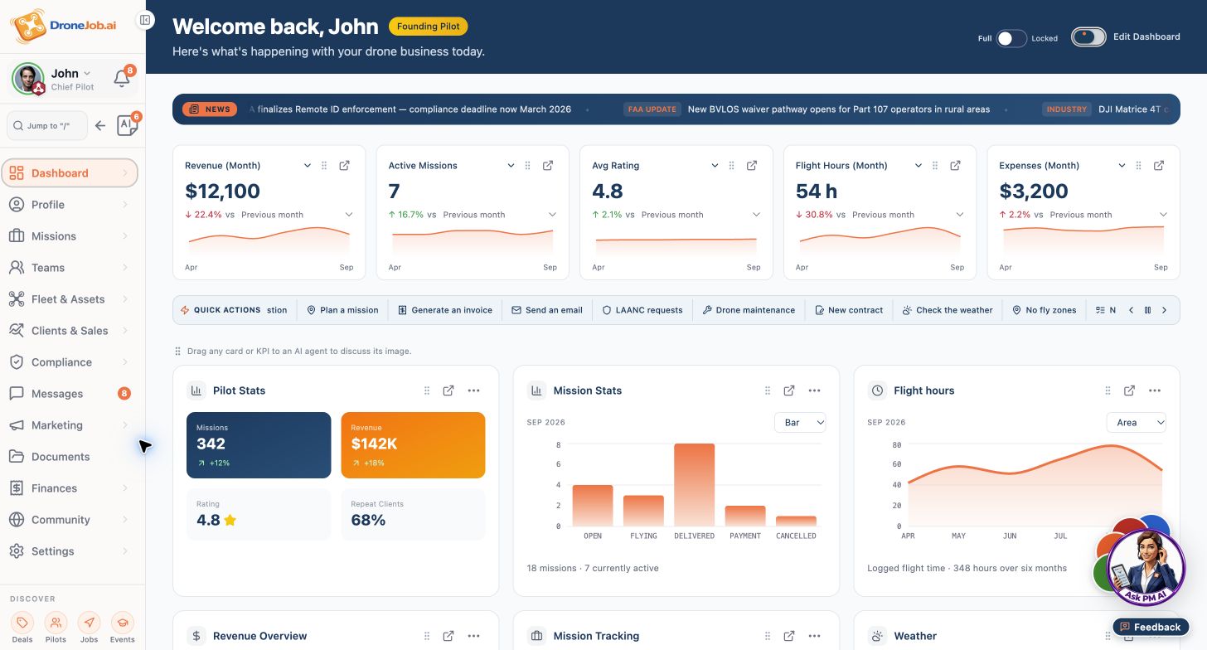Open Missions in the sidebar
The height and width of the screenshot is (650, 1207).
click(x=70, y=236)
